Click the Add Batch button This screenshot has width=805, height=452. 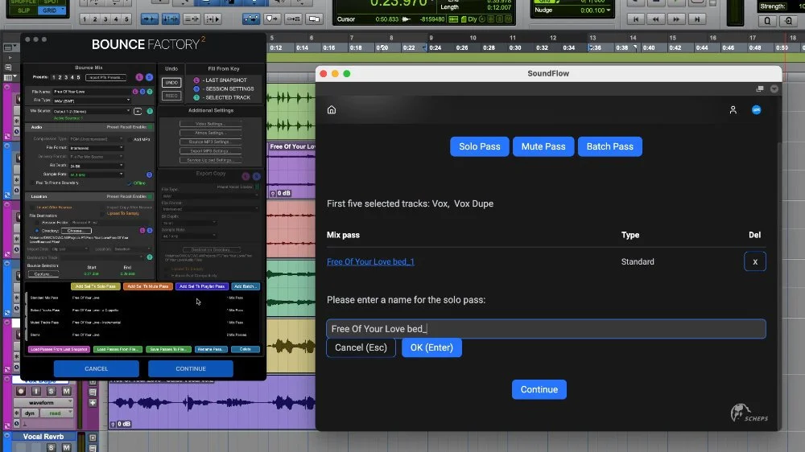246,286
